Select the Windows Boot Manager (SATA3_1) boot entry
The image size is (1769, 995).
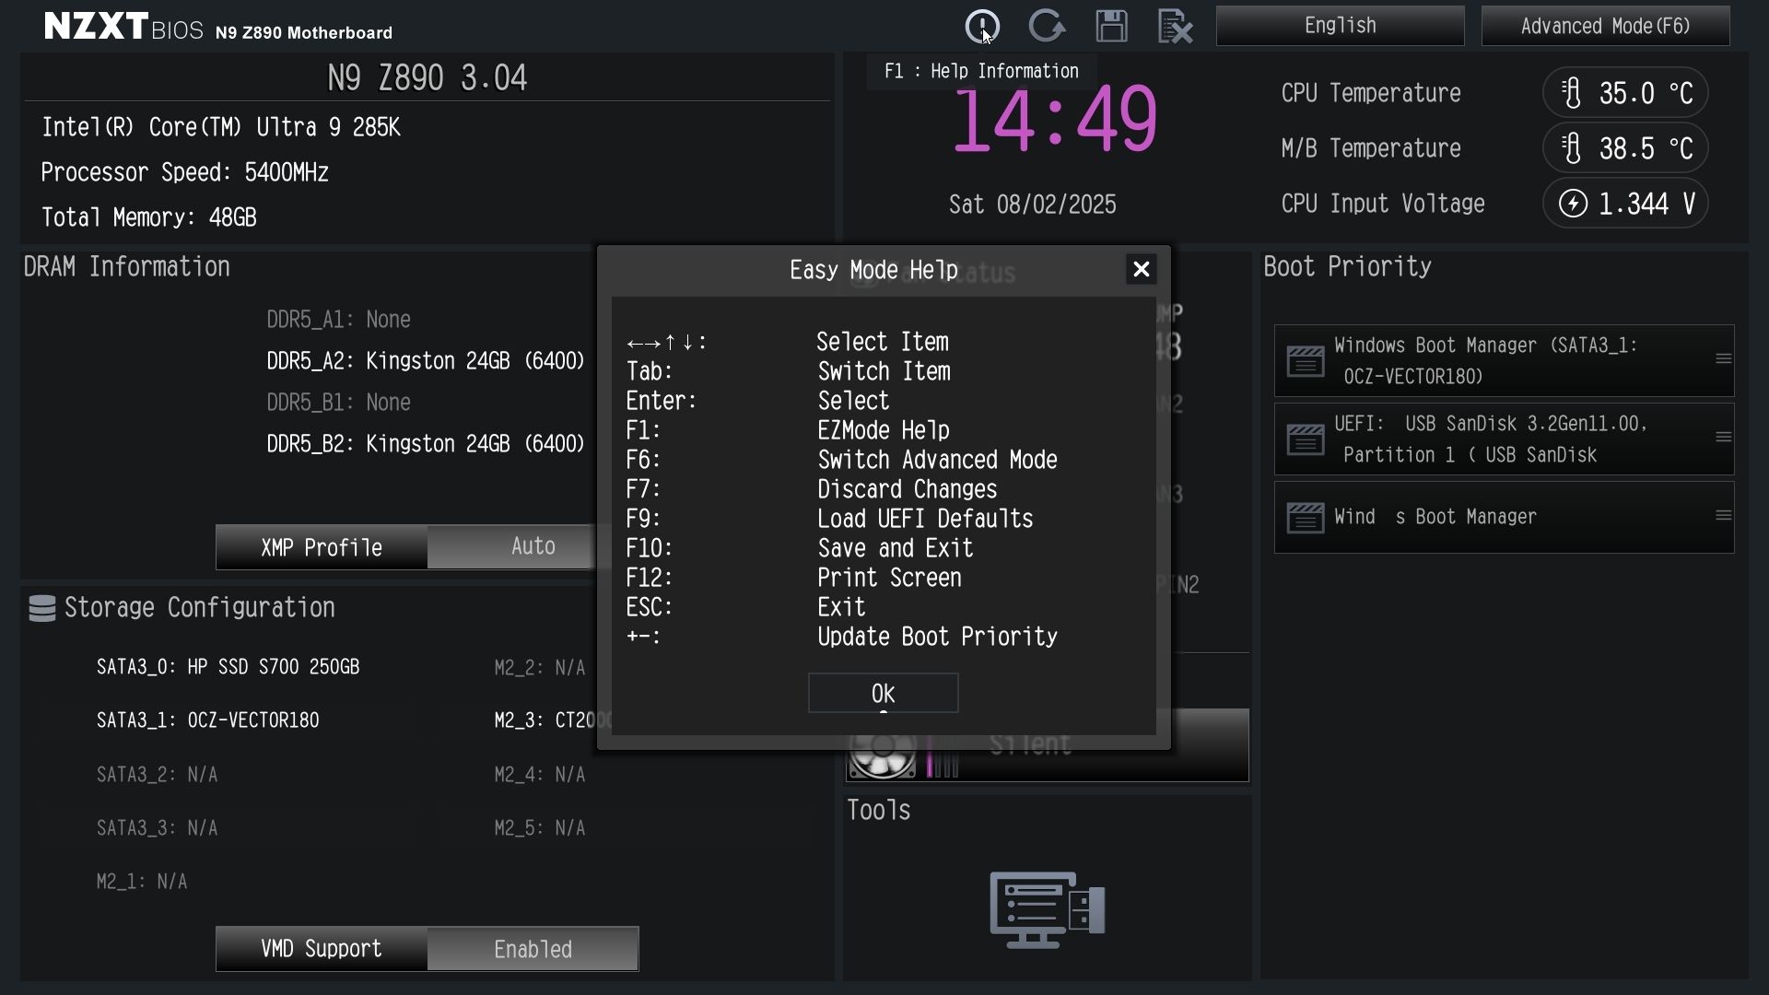pyautogui.click(x=1504, y=361)
